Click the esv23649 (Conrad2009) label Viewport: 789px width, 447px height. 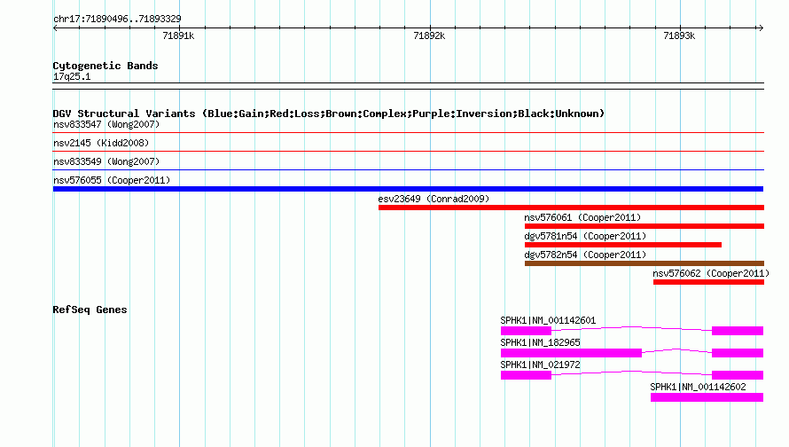point(434,199)
